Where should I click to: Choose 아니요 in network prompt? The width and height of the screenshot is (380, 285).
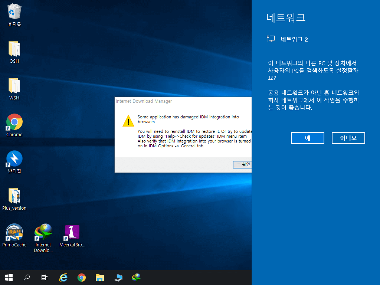click(348, 138)
